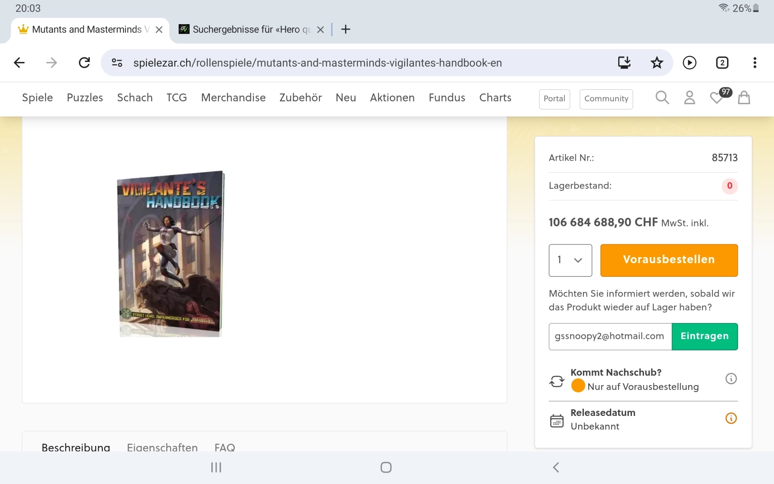Bookmark page with the star icon
774x484 pixels.
click(x=657, y=63)
